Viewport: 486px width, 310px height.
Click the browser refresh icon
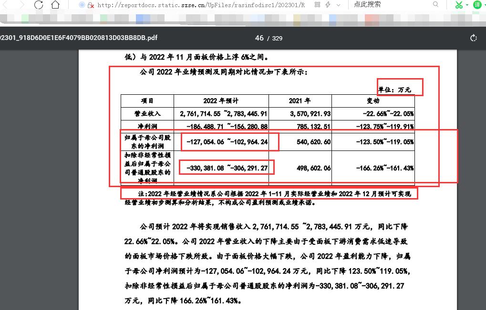(x=39, y=5)
